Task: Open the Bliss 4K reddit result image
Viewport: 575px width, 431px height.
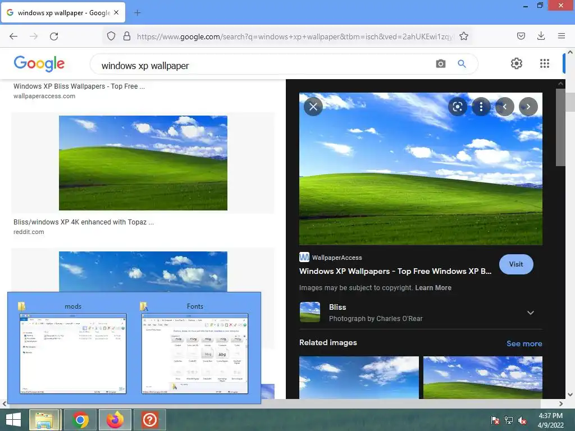Action: tap(143, 163)
